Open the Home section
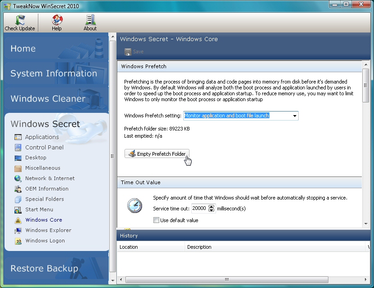The width and height of the screenshot is (374, 288). tap(56, 48)
